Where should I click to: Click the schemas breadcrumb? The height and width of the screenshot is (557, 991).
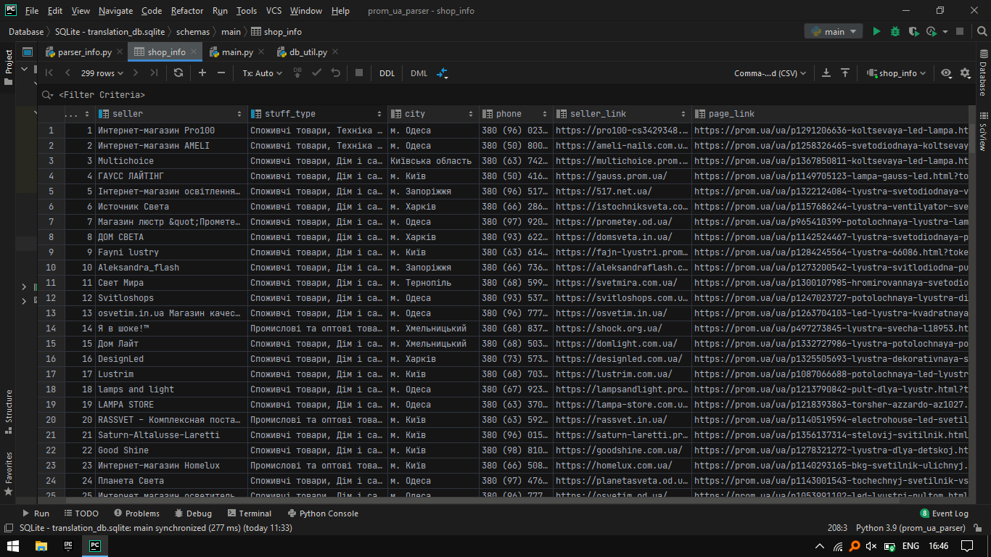tap(192, 32)
